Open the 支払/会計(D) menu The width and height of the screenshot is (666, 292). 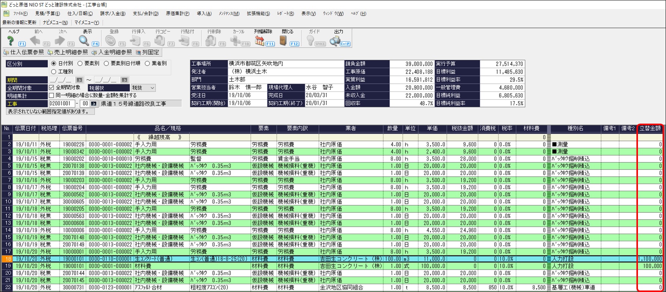tap(146, 14)
